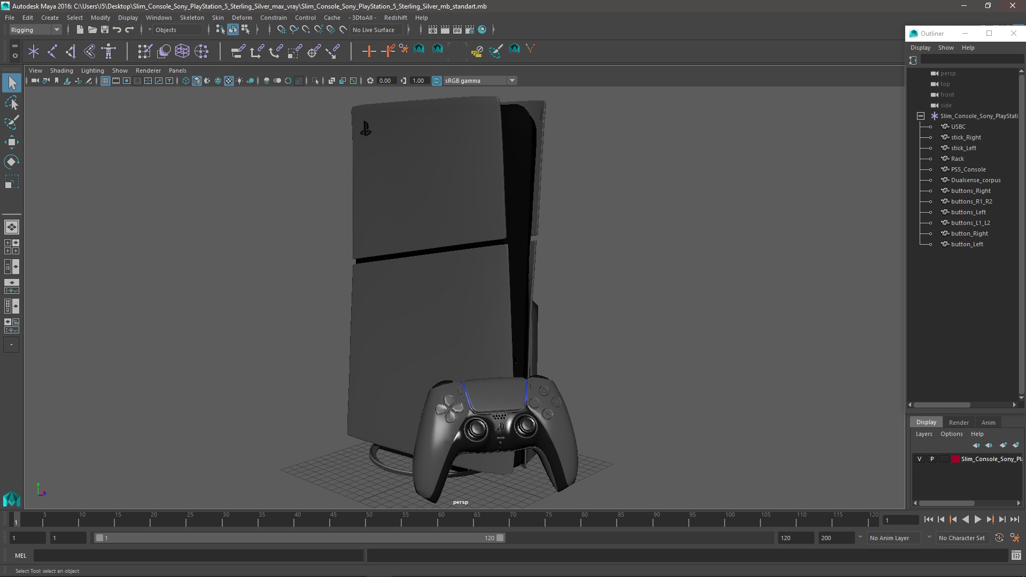This screenshot has height=577, width=1026.
Task: Choose the Move tool in toolbox
Action: pos(12,142)
